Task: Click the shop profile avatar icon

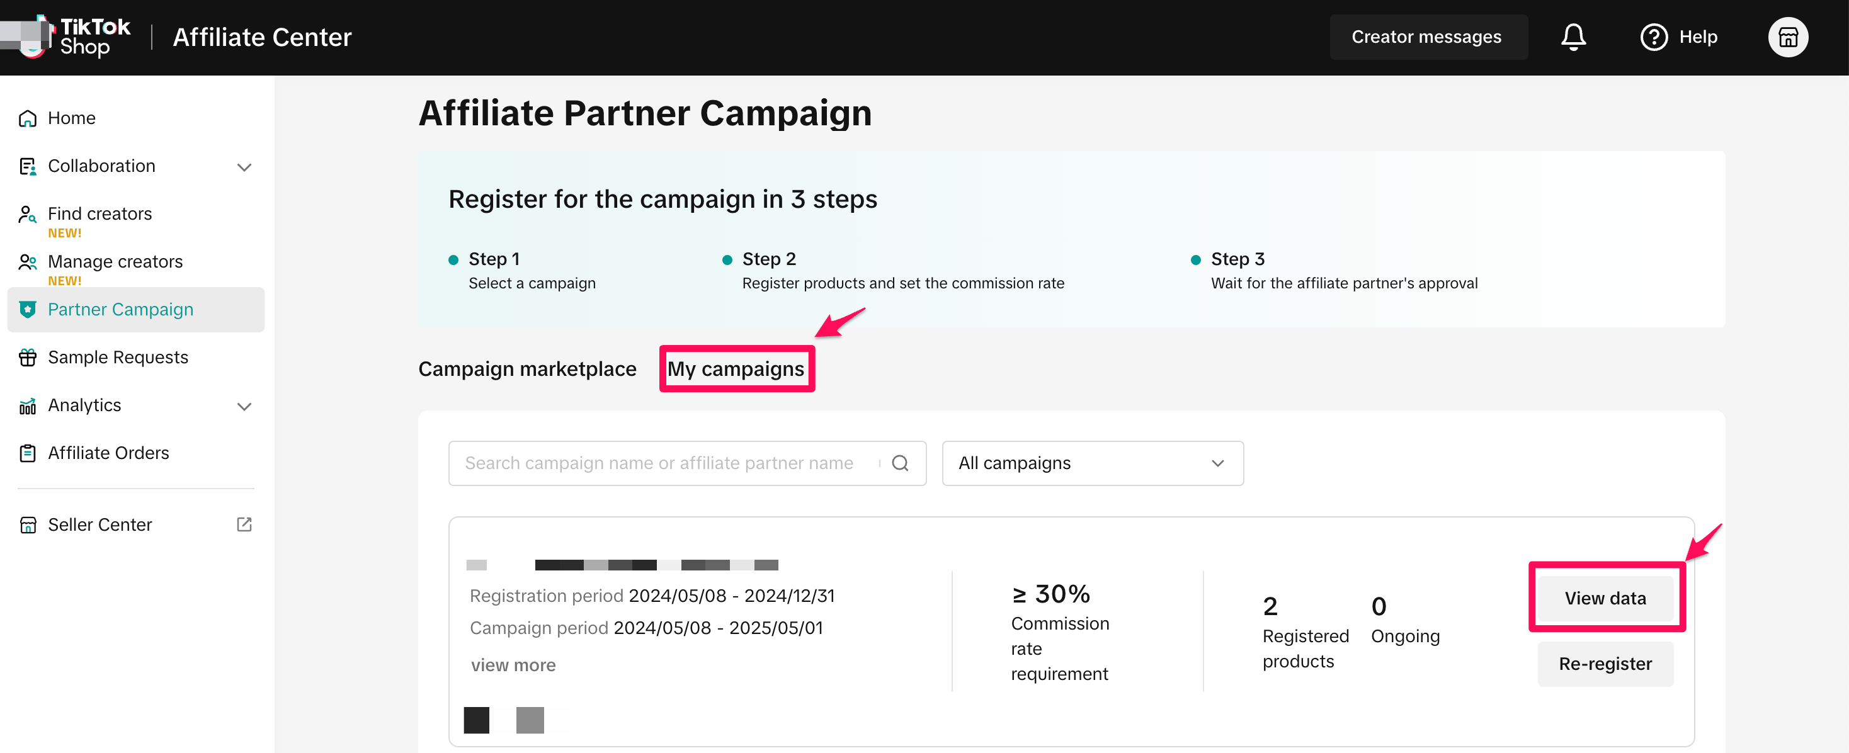Action: 1787,37
